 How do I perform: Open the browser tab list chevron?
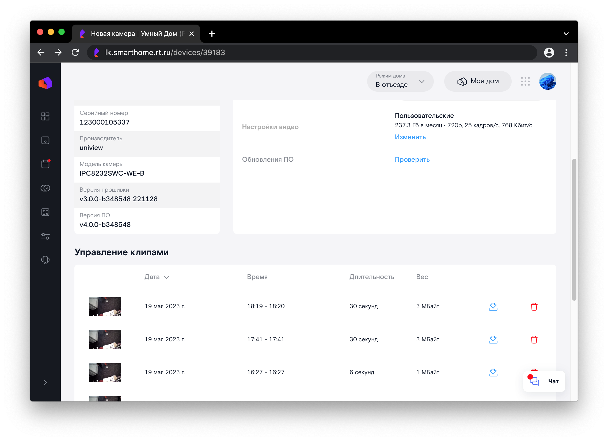[566, 34]
